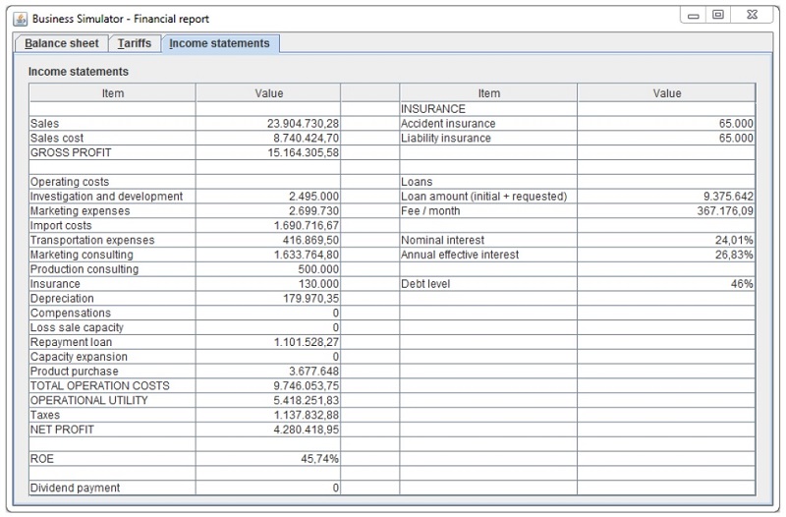The height and width of the screenshot is (517, 786).
Task: Click the Annual effective interest label
Action: 460,255
